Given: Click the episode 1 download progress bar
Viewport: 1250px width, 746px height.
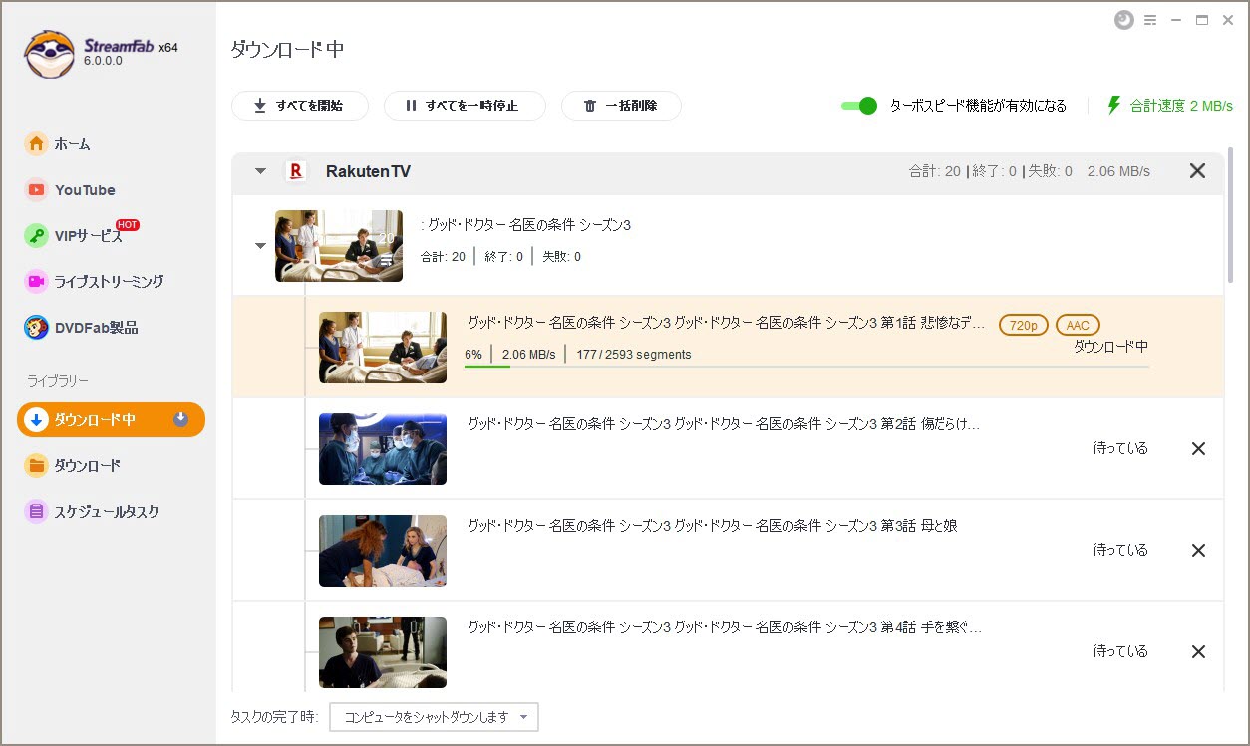Looking at the screenshot, I should 806,367.
